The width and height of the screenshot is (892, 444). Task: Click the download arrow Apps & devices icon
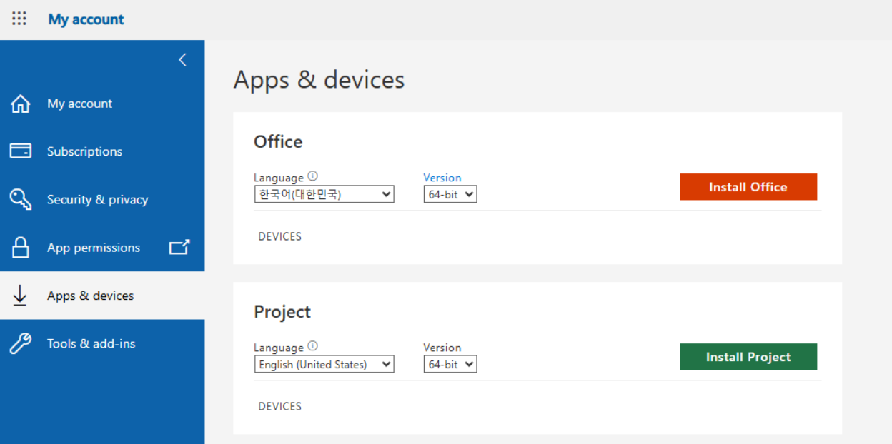pyautogui.click(x=20, y=296)
